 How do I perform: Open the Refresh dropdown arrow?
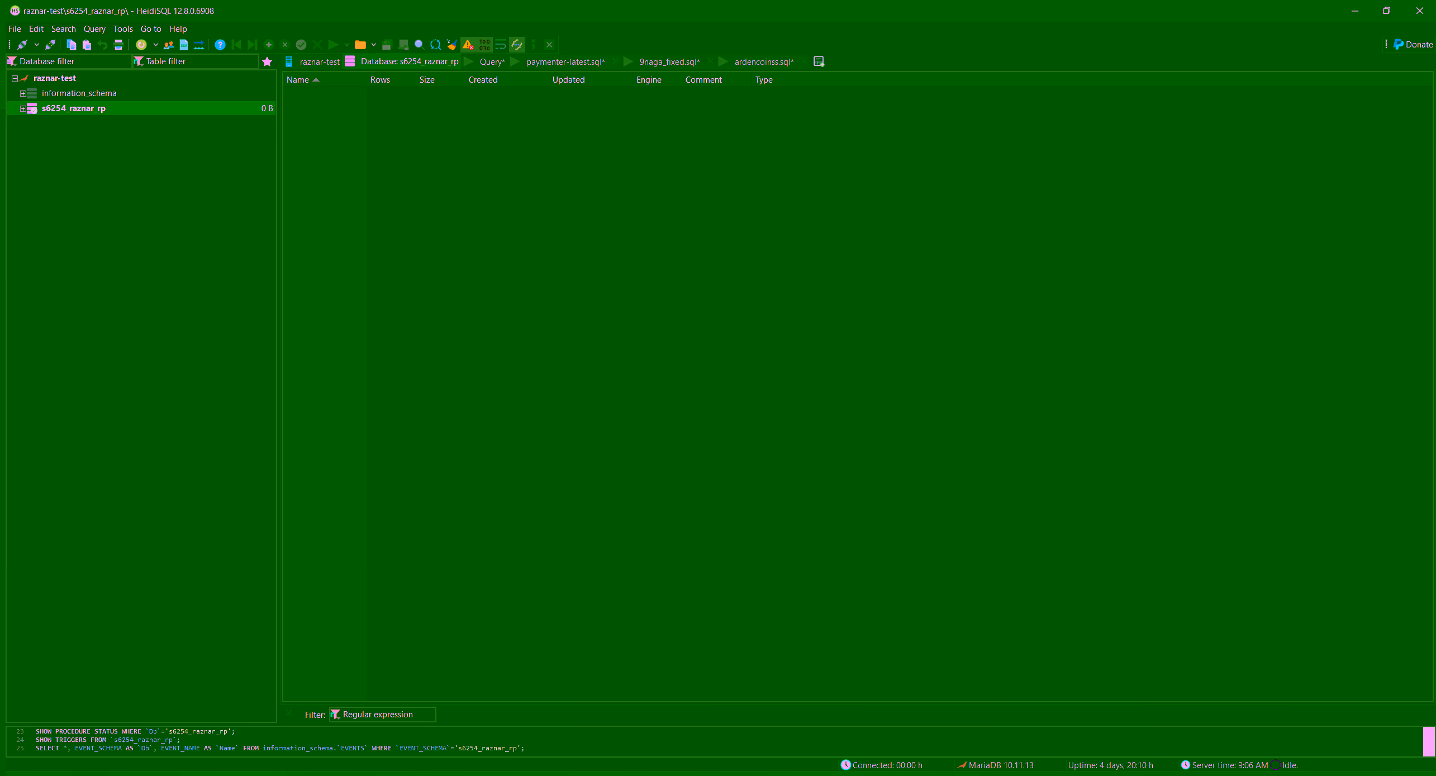(x=155, y=45)
